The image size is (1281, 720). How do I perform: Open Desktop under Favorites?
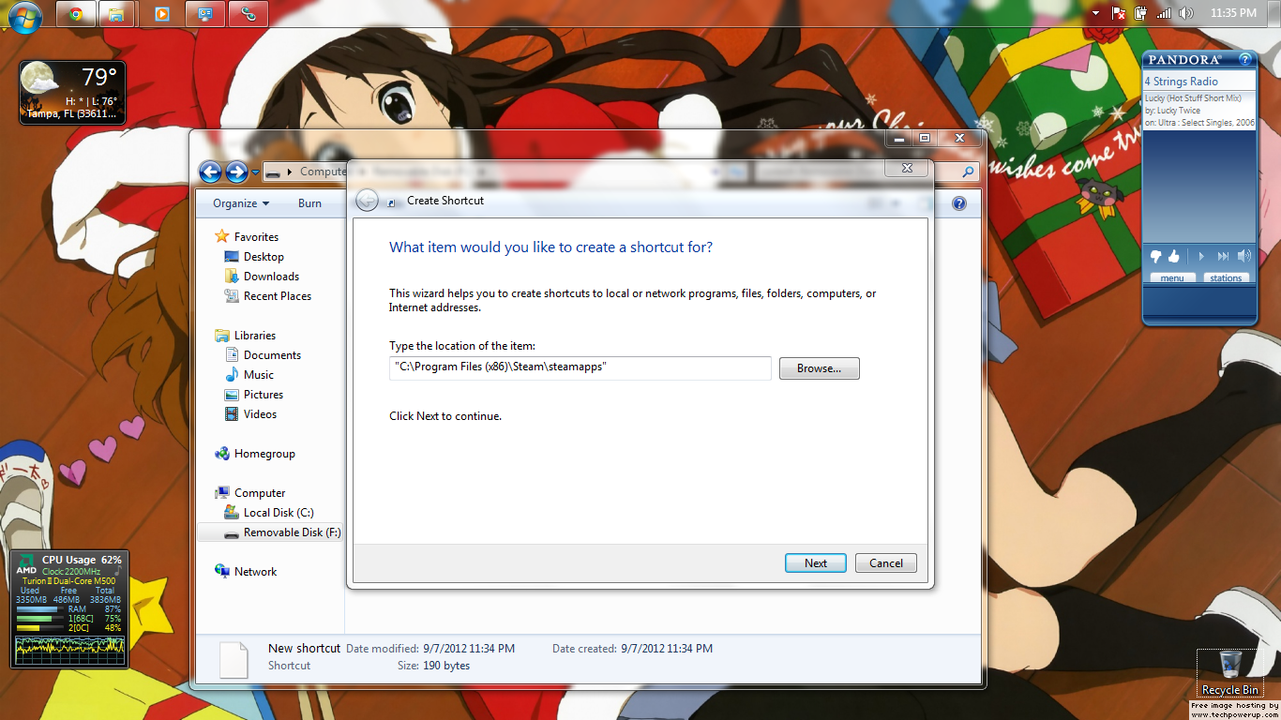[x=264, y=257]
